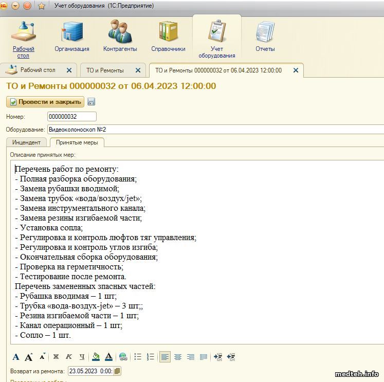Open the main menu dropdown arrow
The height and width of the screenshot is (382, 384).
(15, 6)
